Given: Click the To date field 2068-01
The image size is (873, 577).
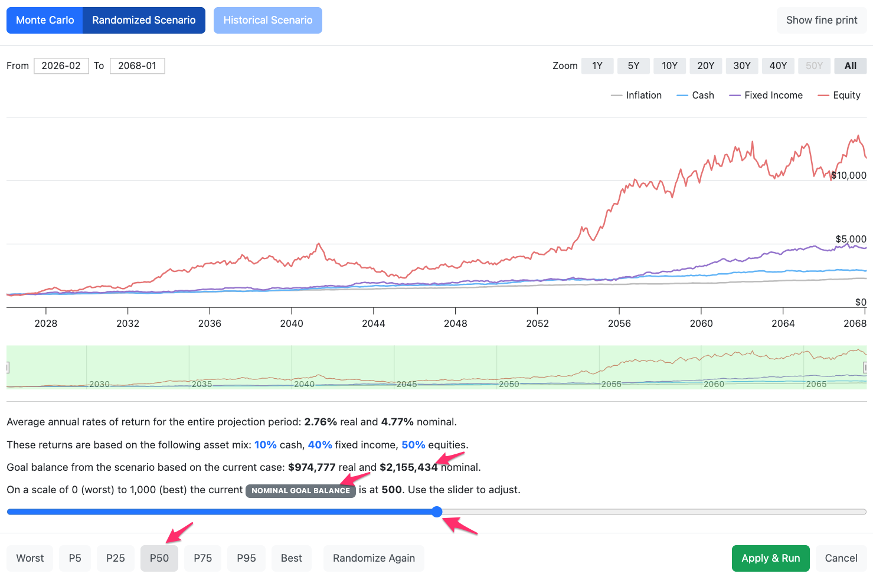Looking at the screenshot, I should click(138, 65).
